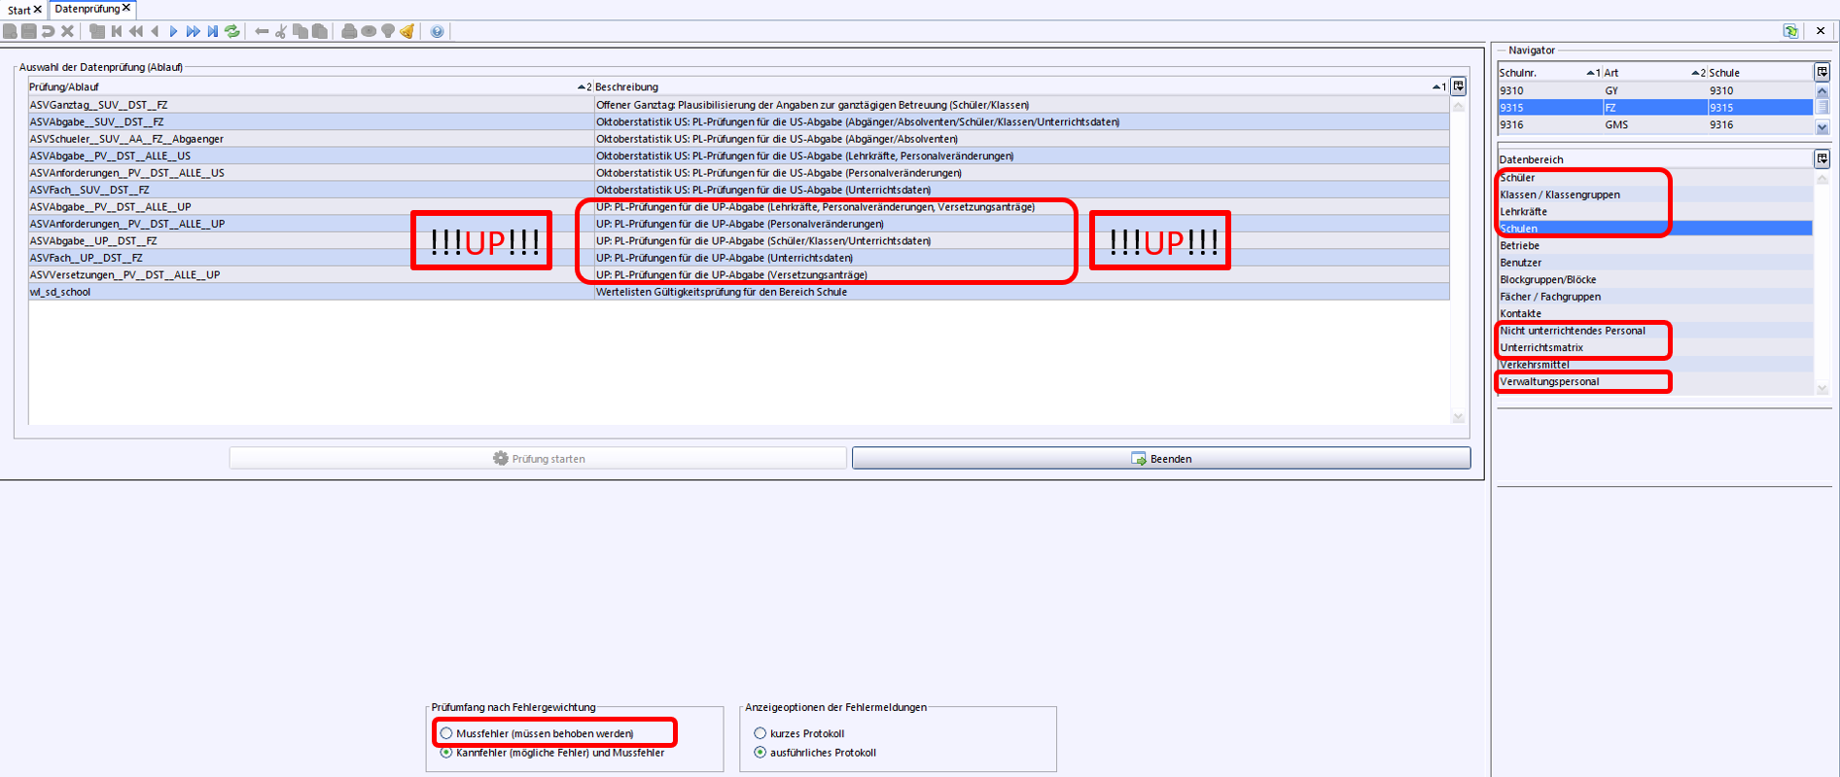Screen dimensions: 1840x777
Task: Select the wl_sd_school check row
Action: [739, 292]
